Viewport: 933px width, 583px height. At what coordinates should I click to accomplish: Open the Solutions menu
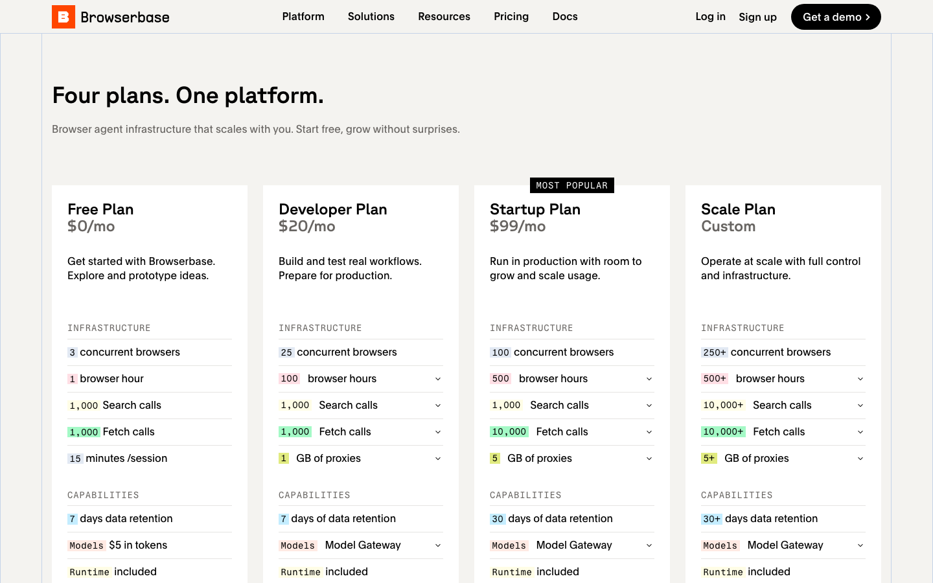point(371,16)
